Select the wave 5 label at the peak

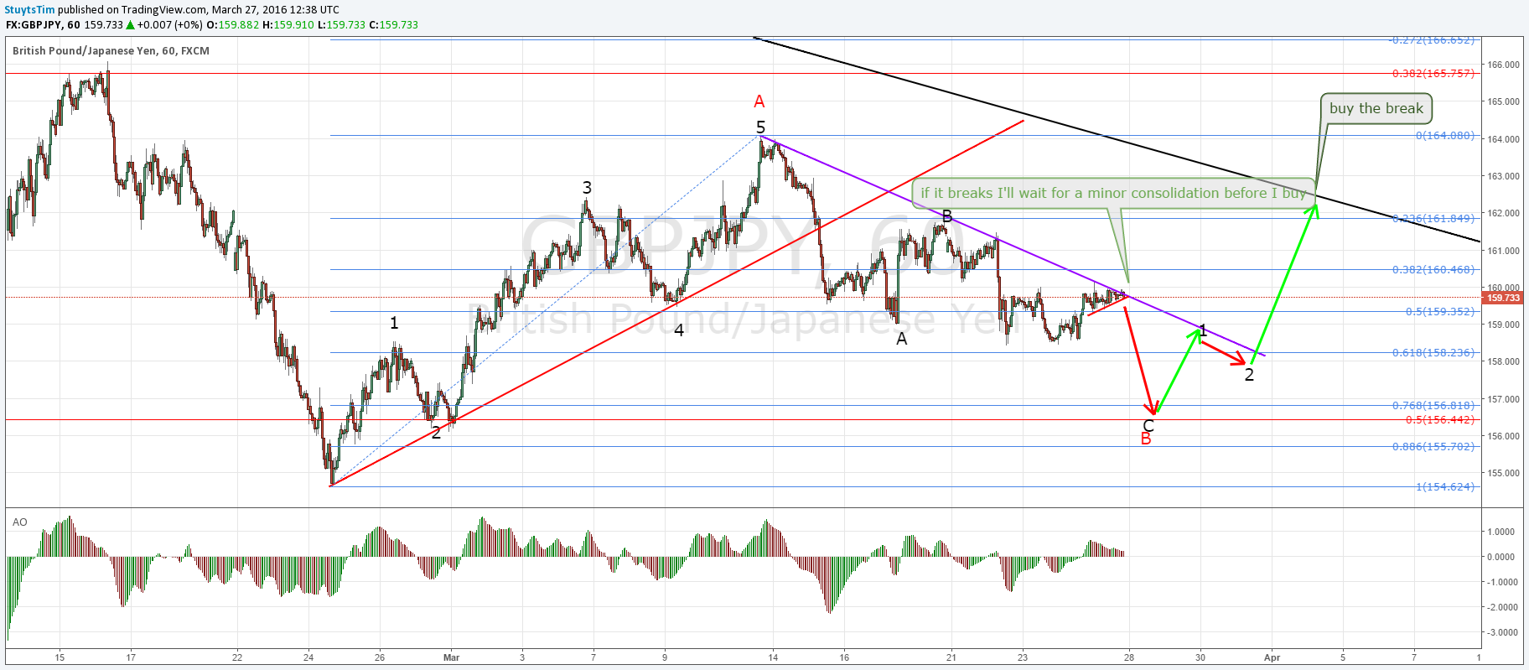(x=760, y=127)
